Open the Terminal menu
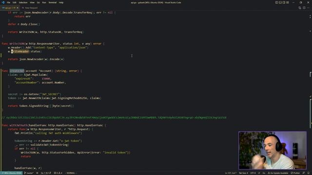Screen dimensions: 312x175 coord(52,2)
